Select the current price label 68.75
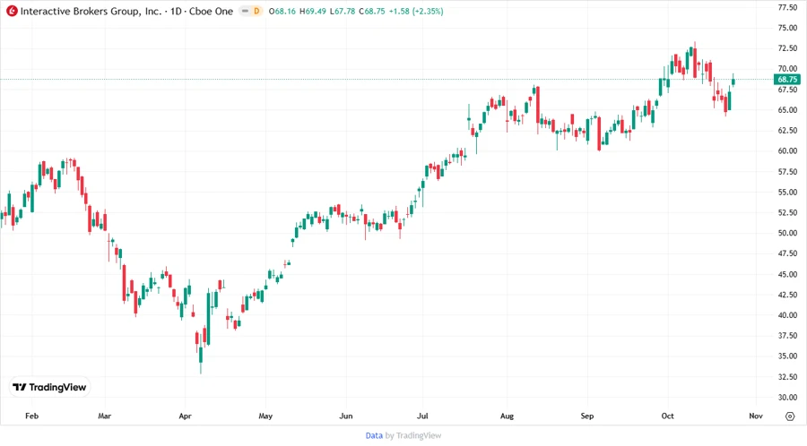Image resolution: width=807 pixels, height=446 pixels. point(787,79)
